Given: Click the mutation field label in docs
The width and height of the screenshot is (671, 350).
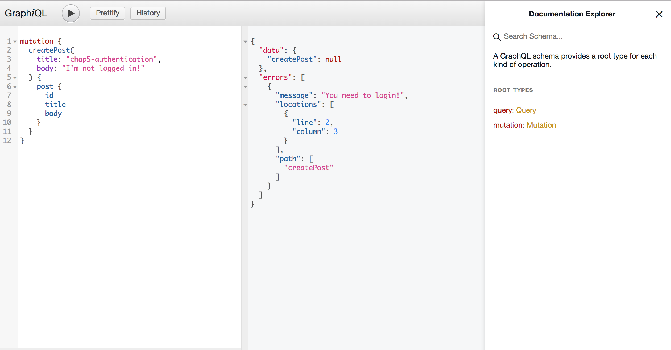Looking at the screenshot, I should point(508,125).
